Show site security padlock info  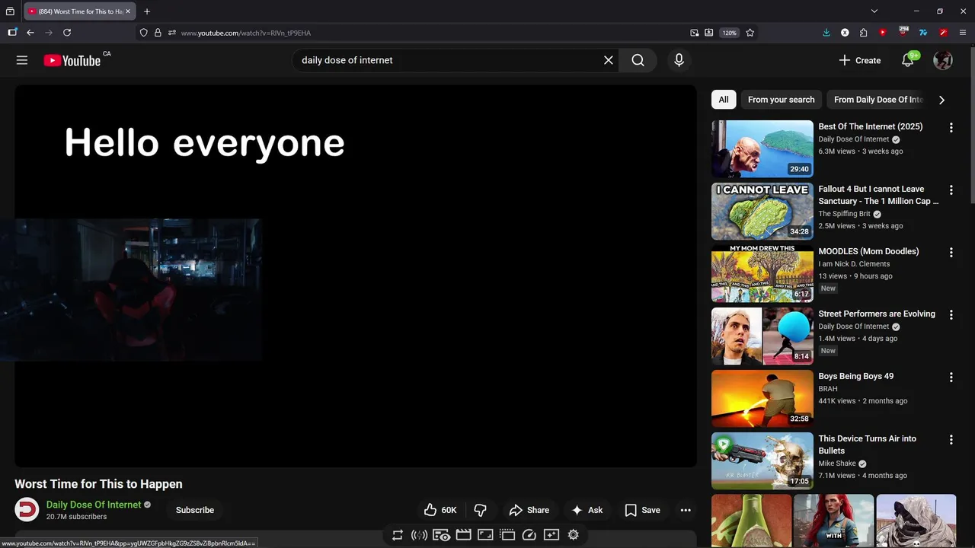pos(158,33)
